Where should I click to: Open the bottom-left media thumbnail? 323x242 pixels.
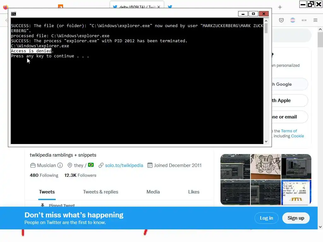point(235,193)
